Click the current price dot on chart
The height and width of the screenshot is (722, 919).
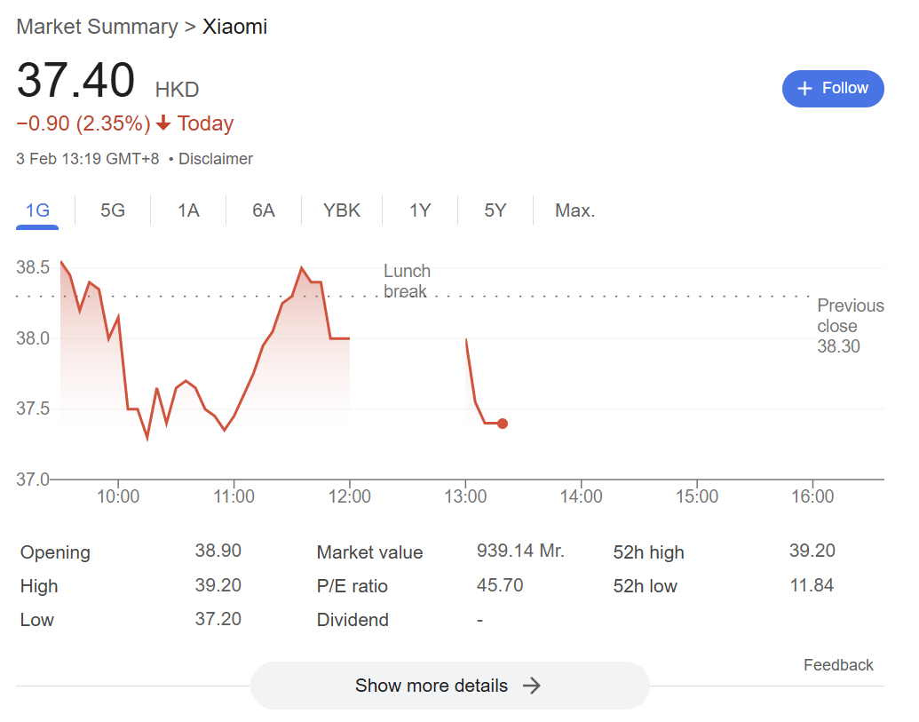tap(503, 423)
